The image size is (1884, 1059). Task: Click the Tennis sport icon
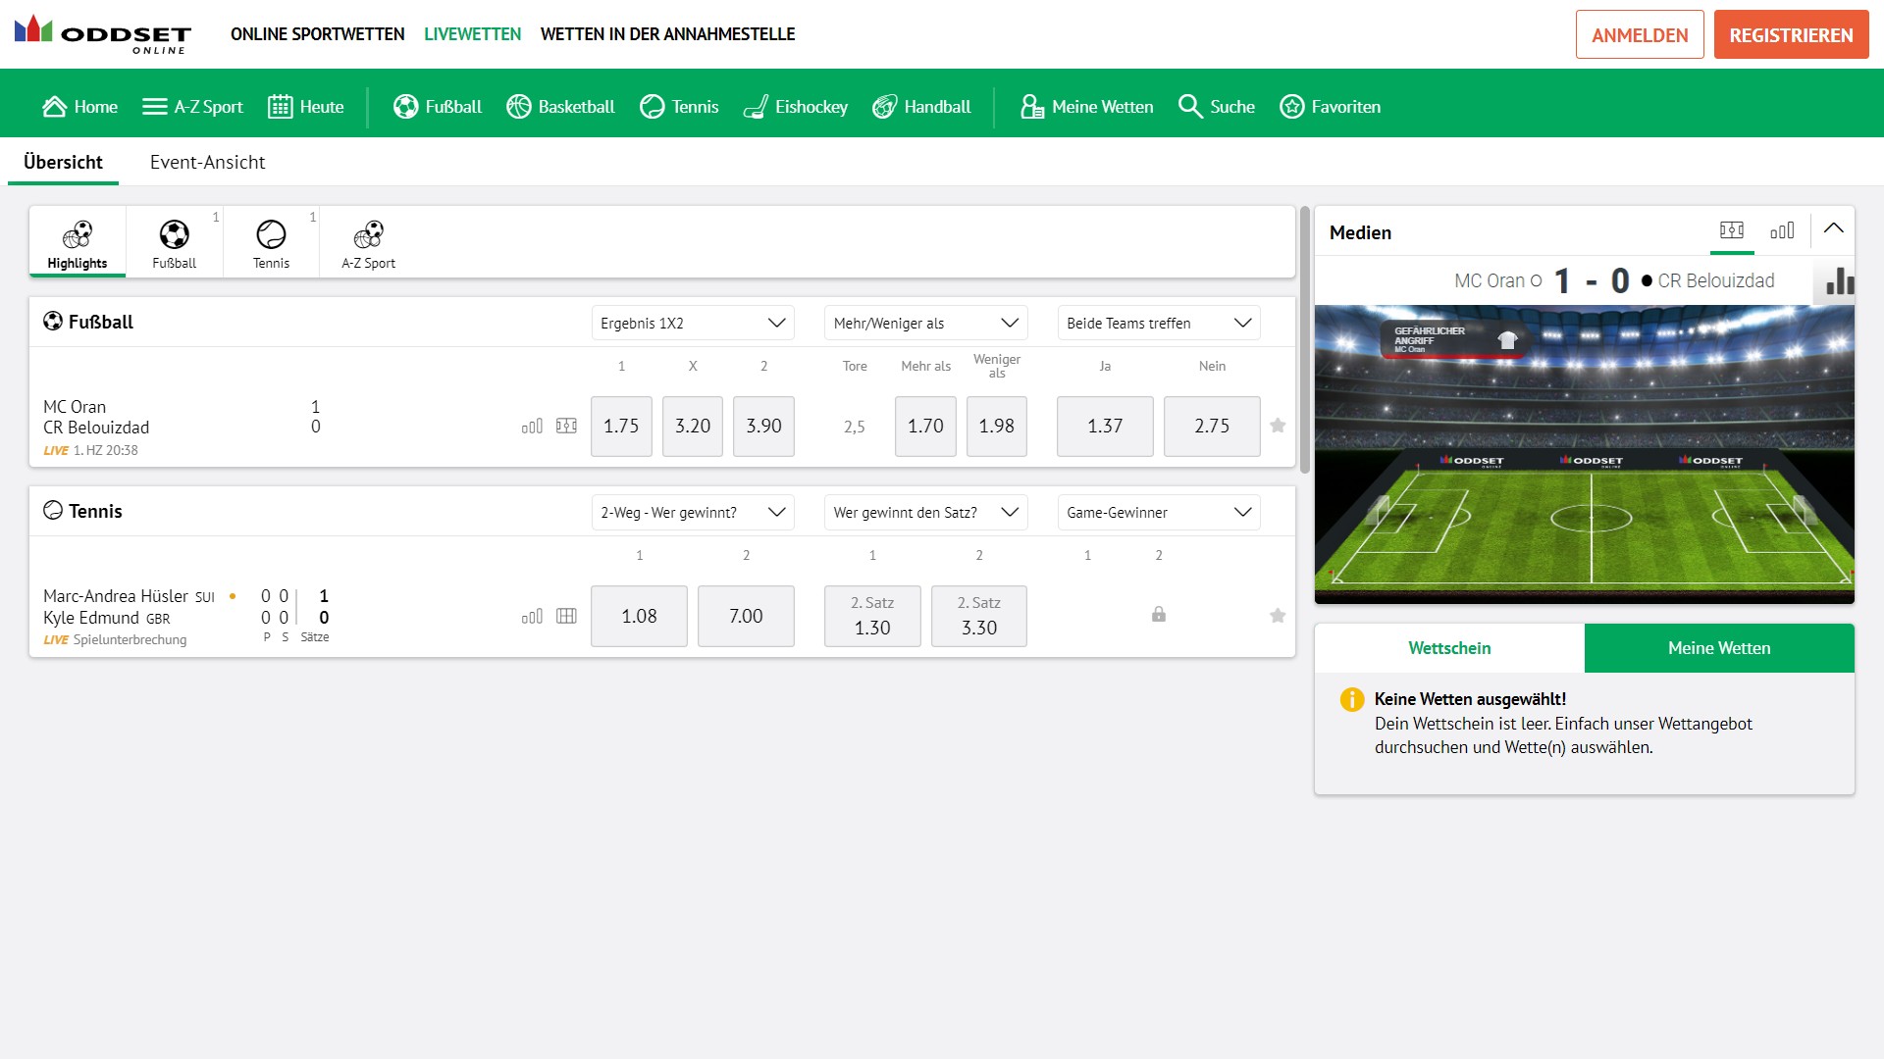[x=271, y=235]
